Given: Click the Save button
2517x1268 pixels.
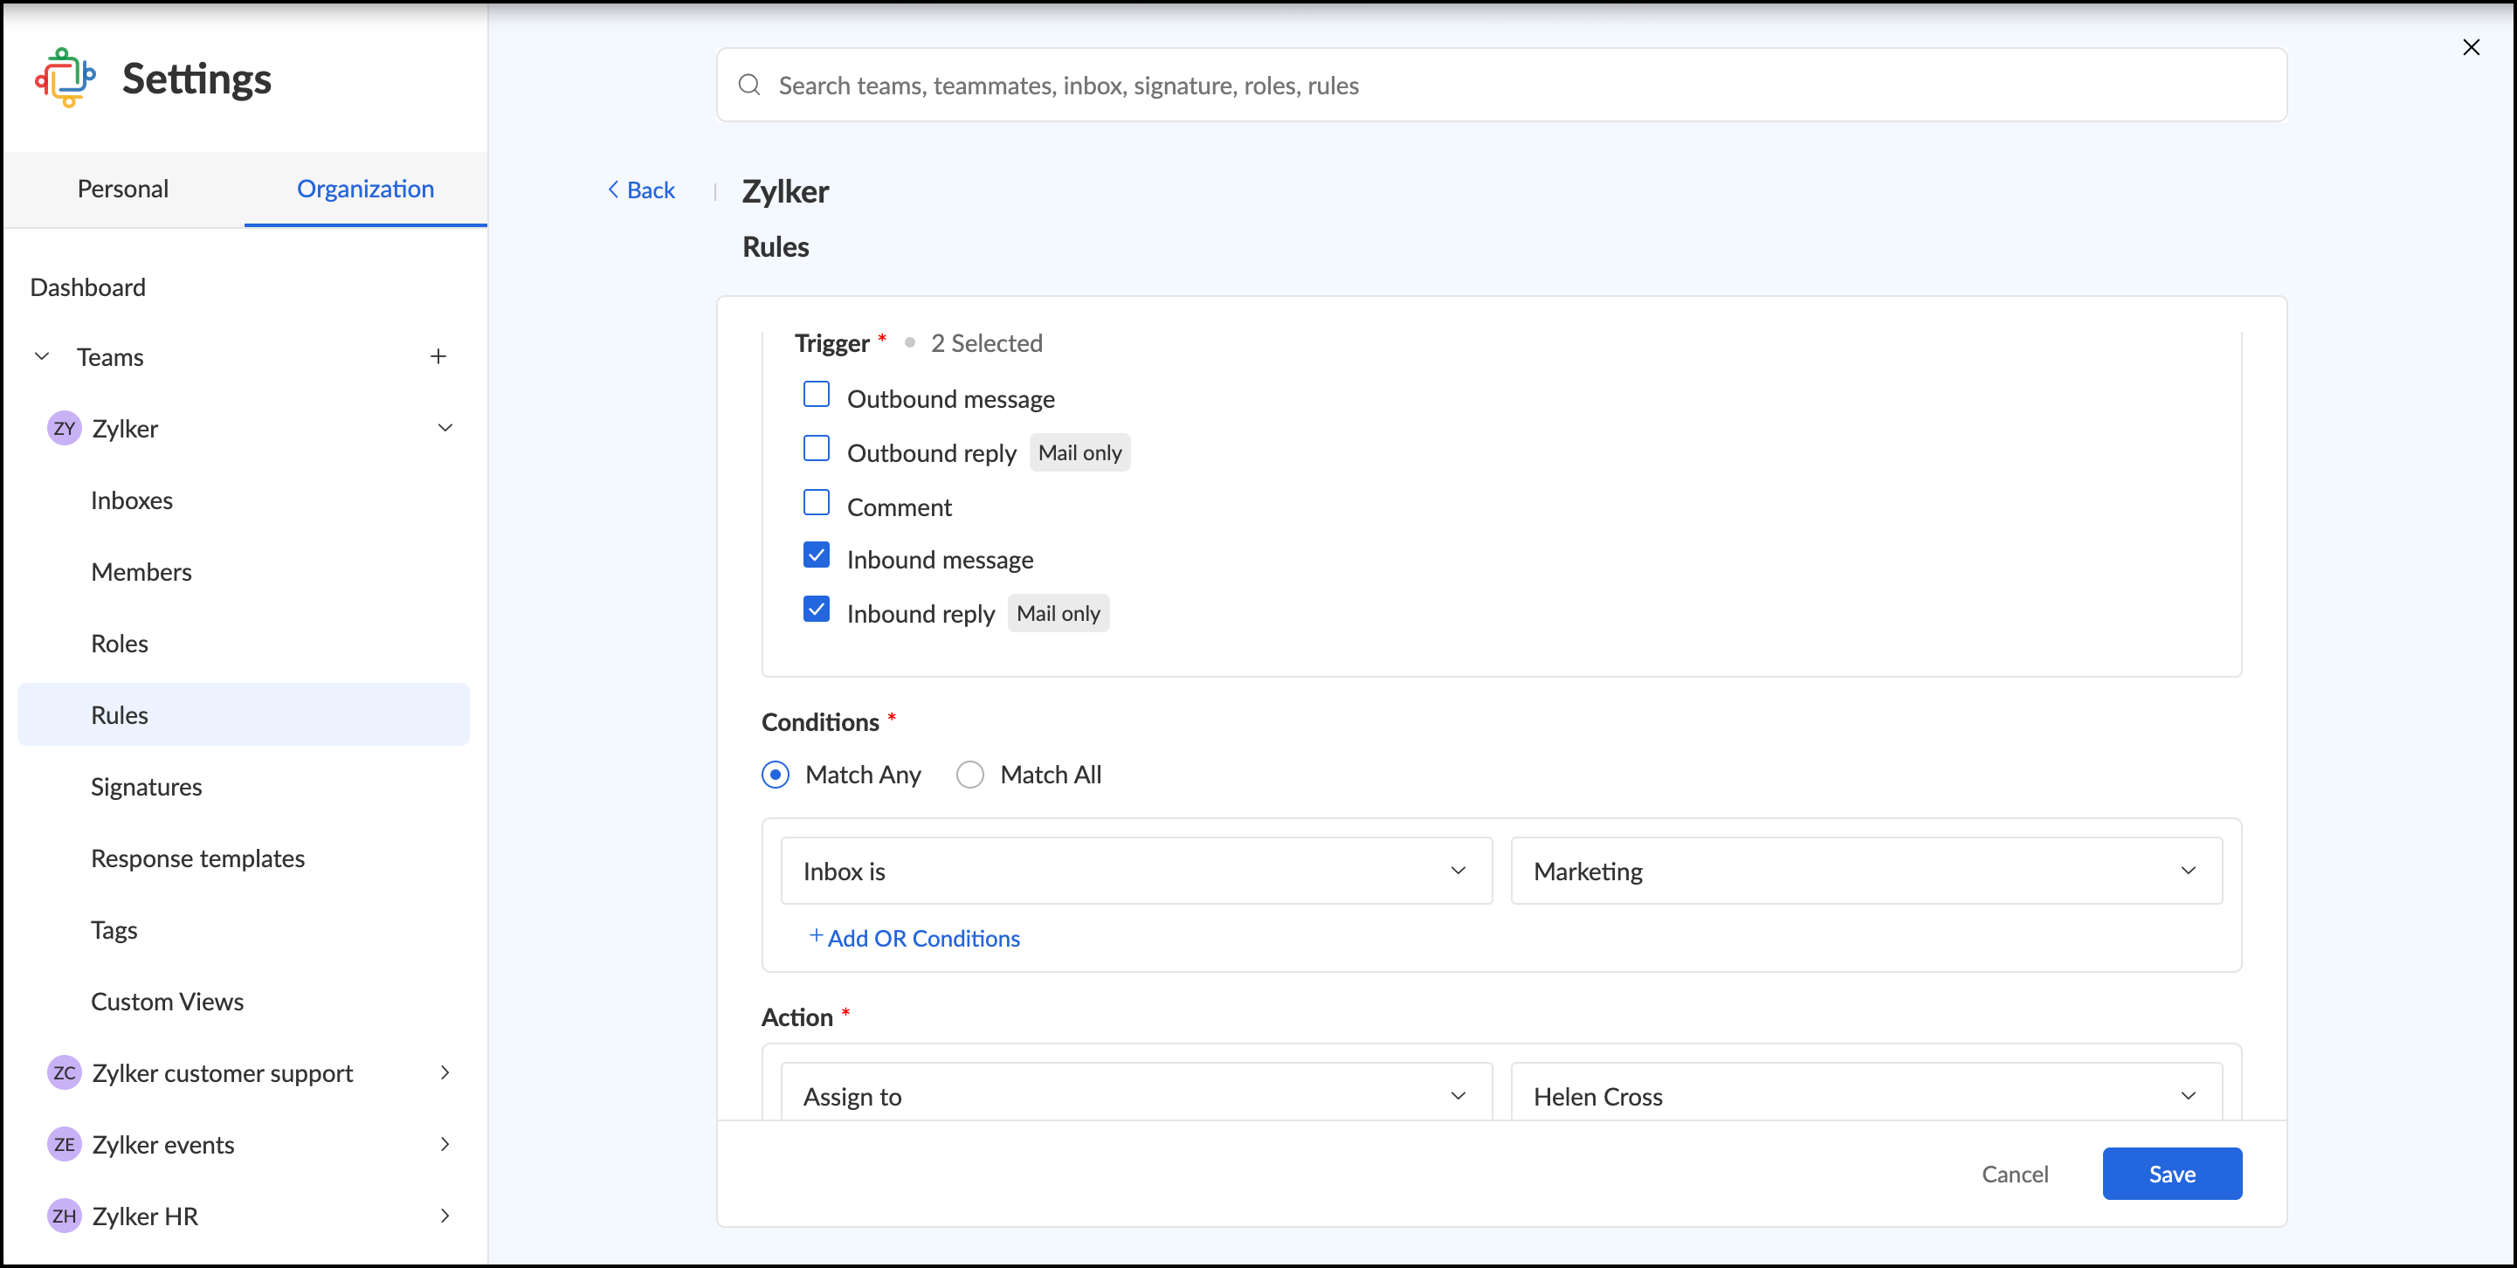Looking at the screenshot, I should (x=2171, y=1173).
